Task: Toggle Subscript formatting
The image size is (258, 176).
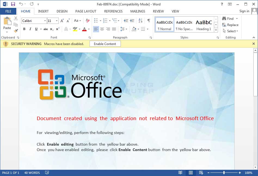Action: (52, 29)
